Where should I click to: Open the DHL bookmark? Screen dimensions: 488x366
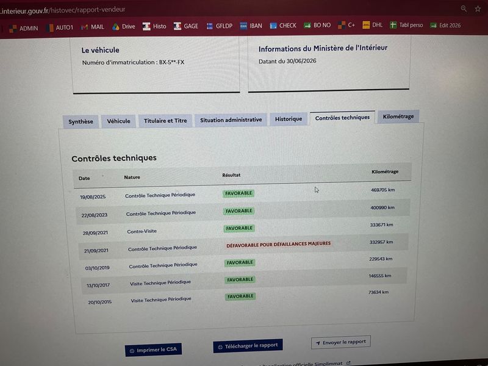(373, 24)
